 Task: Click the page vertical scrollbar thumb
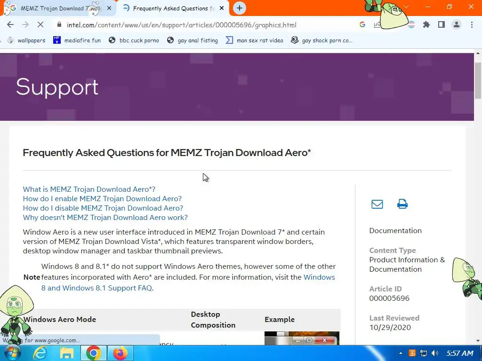click(x=478, y=80)
